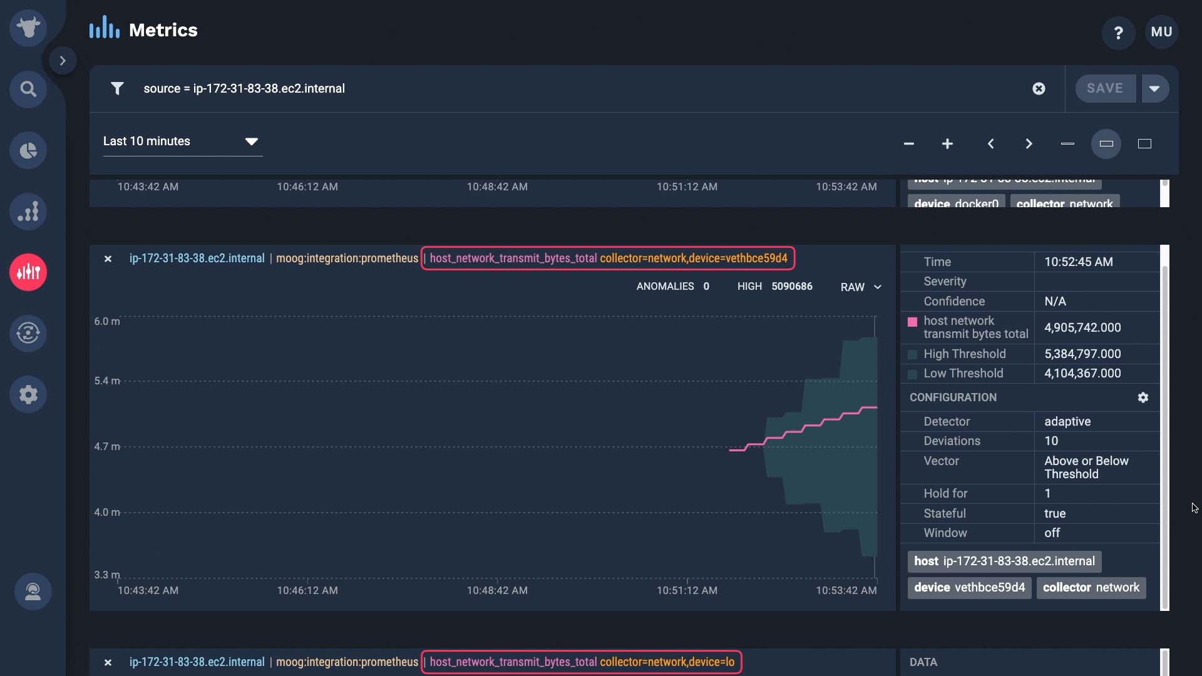This screenshot has width=1202, height=676.
Task: Click the 4,905,742.000 metric value
Action: click(1082, 327)
